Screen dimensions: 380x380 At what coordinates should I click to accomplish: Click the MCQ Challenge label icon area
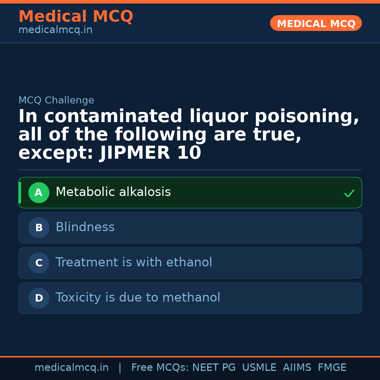point(56,100)
